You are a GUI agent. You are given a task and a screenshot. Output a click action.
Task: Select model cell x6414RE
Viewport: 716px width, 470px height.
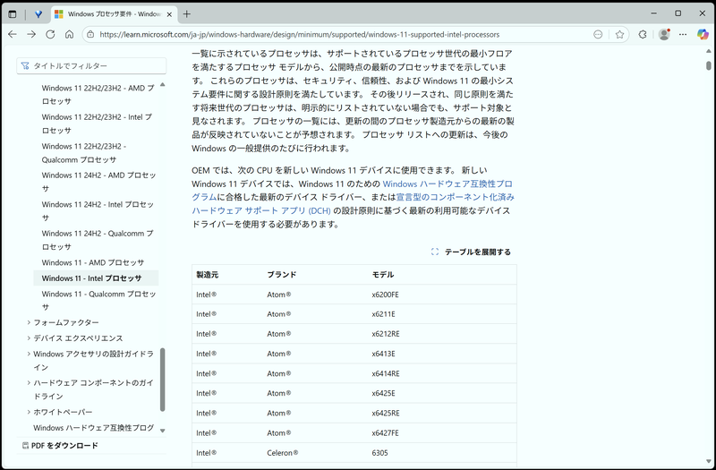click(386, 373)
